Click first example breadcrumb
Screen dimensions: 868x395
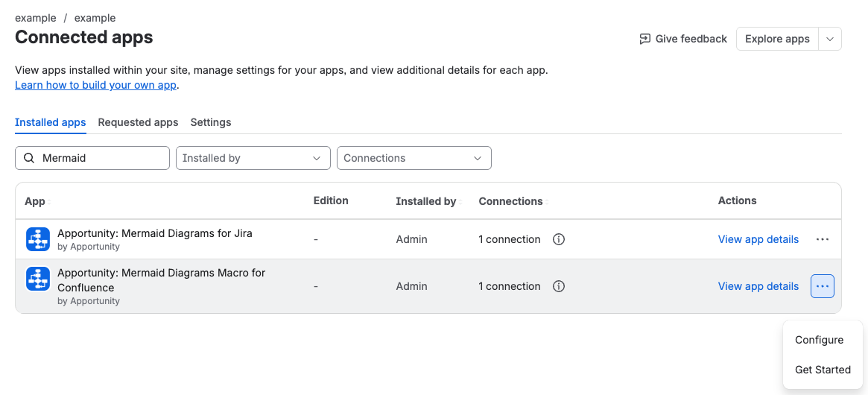point(36,18)
